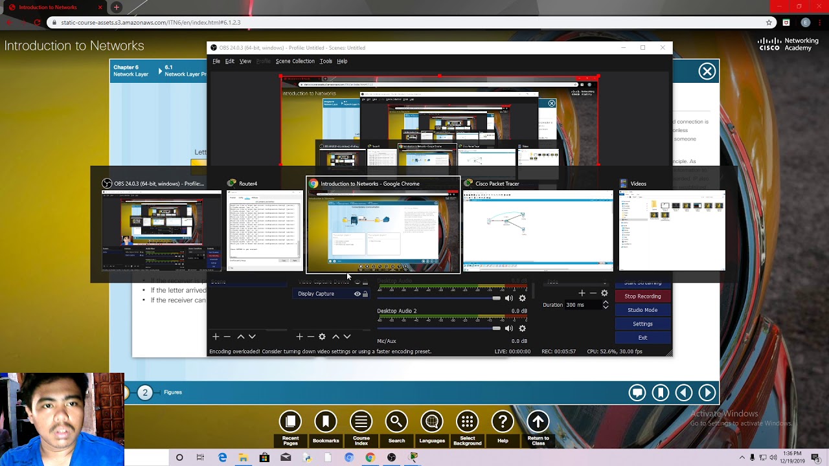The height and width of the screenshot is (466, 829).
Task: Toggle Studio Mode in OBS
Action: coord(642,310)
